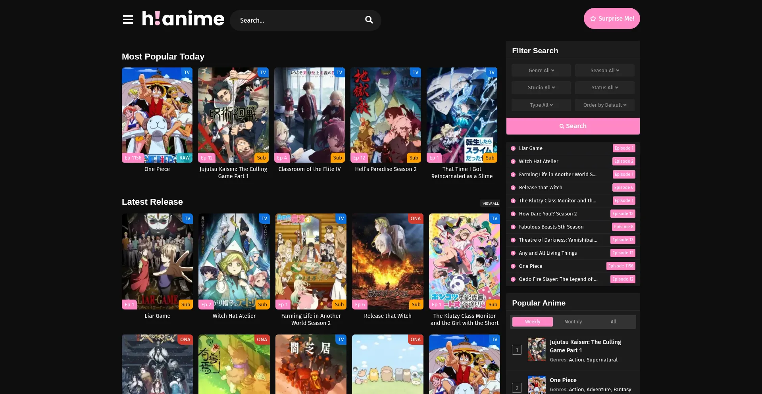
Task: Click the h!anime logo
Action: point(183,19)
